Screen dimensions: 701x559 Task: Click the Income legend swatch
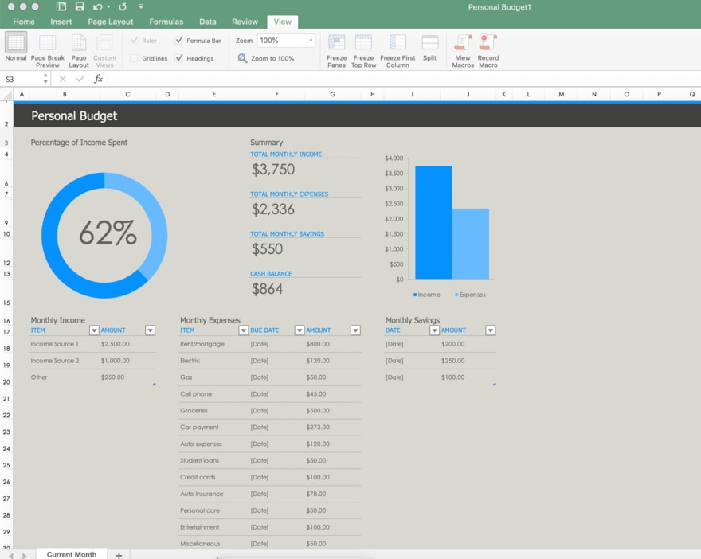pos(415,295)
